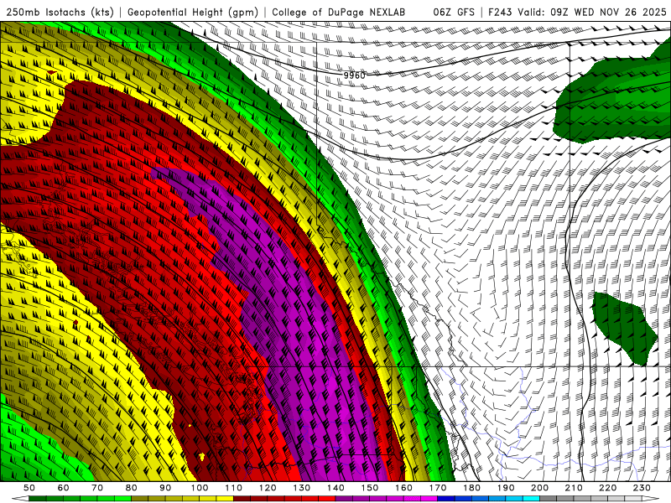Image resolution: width=671 pixels, height=503 pixels.
Task: Click the darkest green swatch at the colorbar start
Action: click(x=38, y=499)
